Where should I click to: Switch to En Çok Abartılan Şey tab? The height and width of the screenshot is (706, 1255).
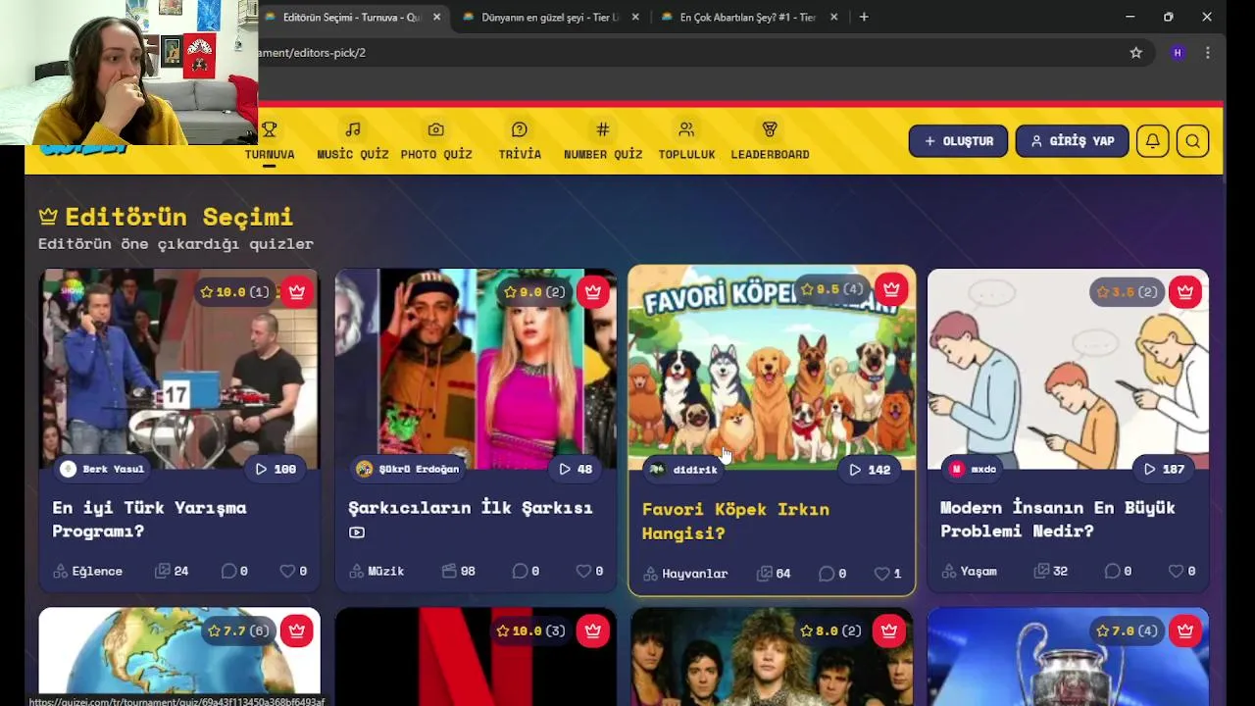pyautogui.click(x=748, y=17)
